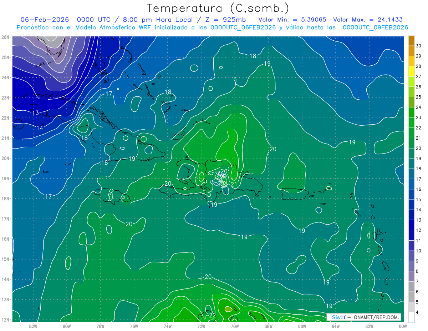428x331 pixels.
Task: Click the white 4 legend swatch
Action: [411, 317]
